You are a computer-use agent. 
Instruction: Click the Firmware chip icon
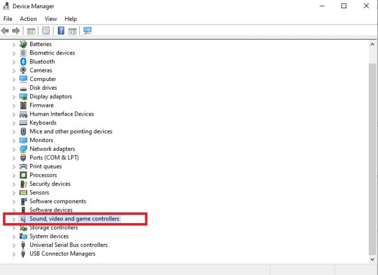point(23,105)
